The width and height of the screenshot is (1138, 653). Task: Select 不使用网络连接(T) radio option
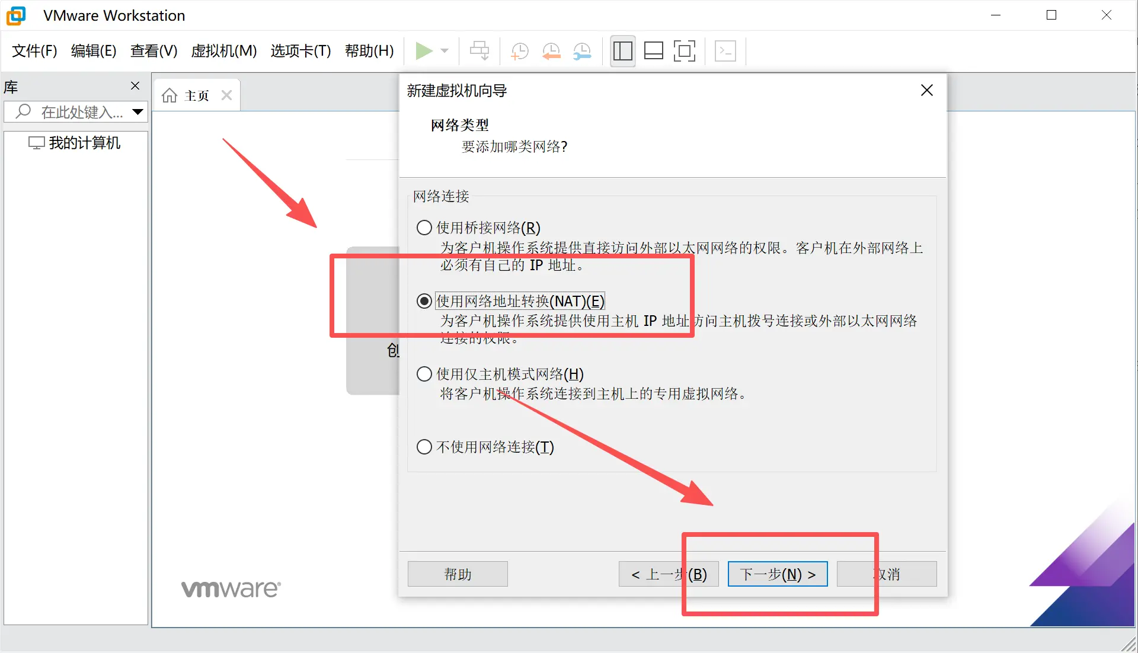(x=424, y=447)
